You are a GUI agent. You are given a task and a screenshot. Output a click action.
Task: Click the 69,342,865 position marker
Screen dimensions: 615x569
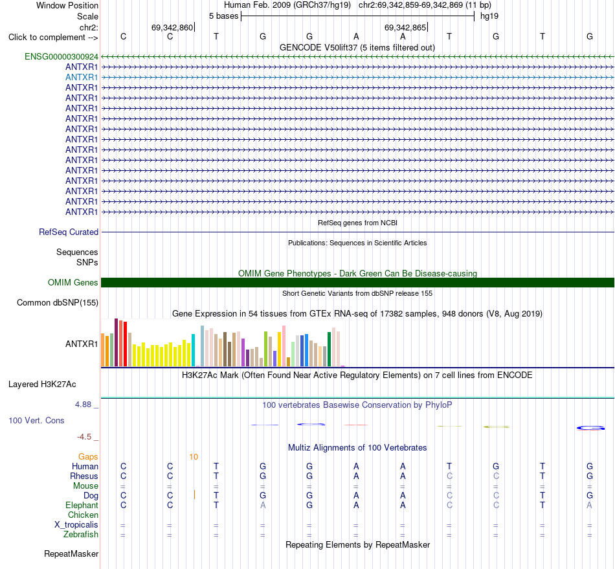[x=405, y=27]
